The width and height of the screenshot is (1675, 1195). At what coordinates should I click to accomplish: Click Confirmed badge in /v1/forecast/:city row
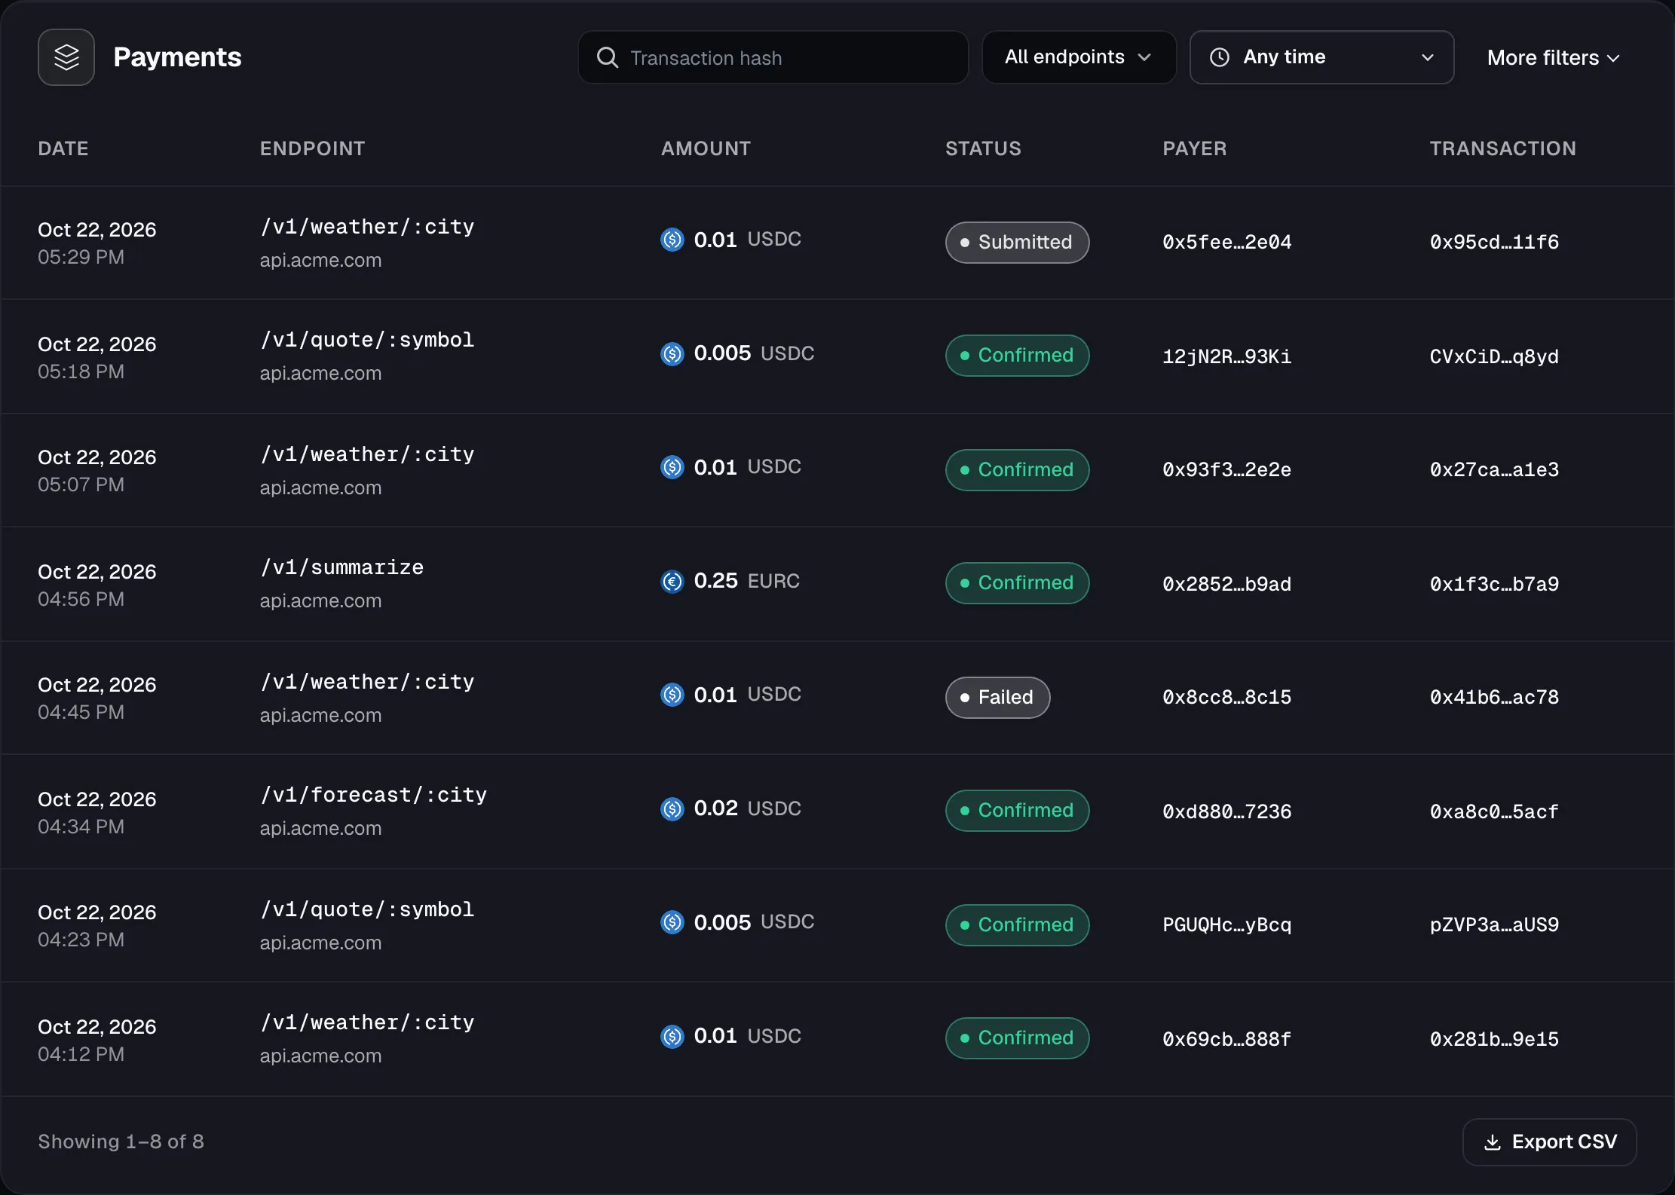click(1017, 811)
